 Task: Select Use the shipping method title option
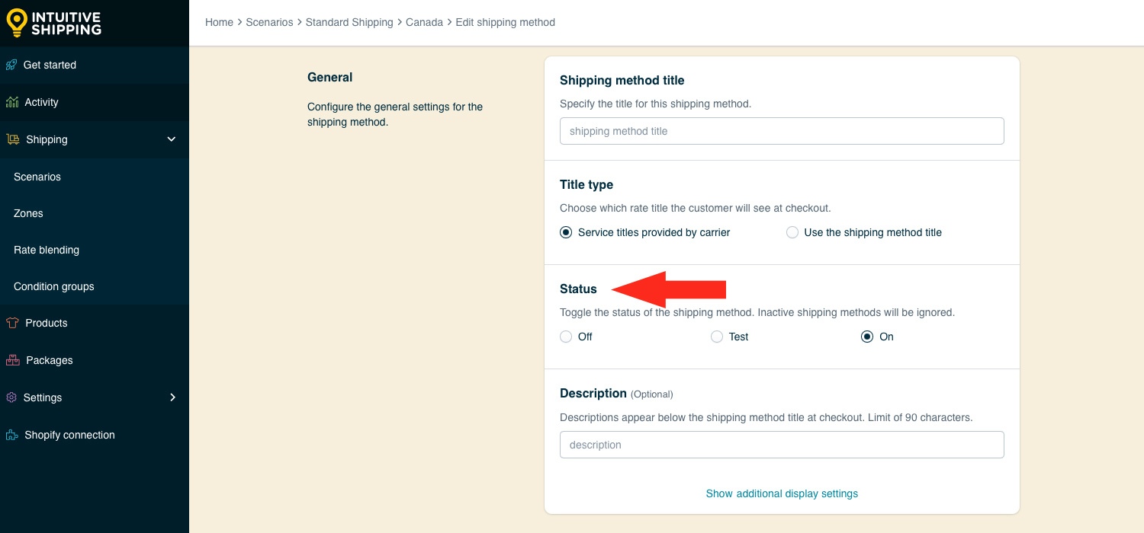click(x=792, y=232)
